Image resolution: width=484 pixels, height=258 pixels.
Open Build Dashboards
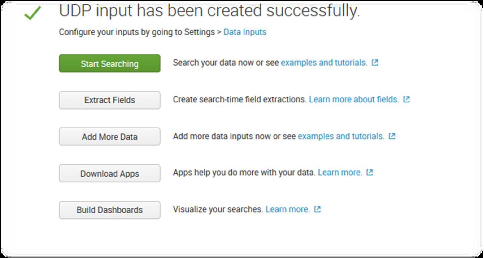110,210
